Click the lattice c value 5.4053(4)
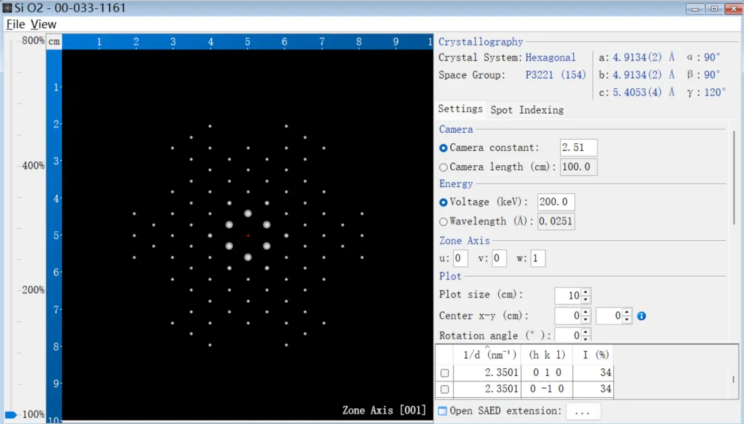744x424 pixels. click(x=637, y=92)
